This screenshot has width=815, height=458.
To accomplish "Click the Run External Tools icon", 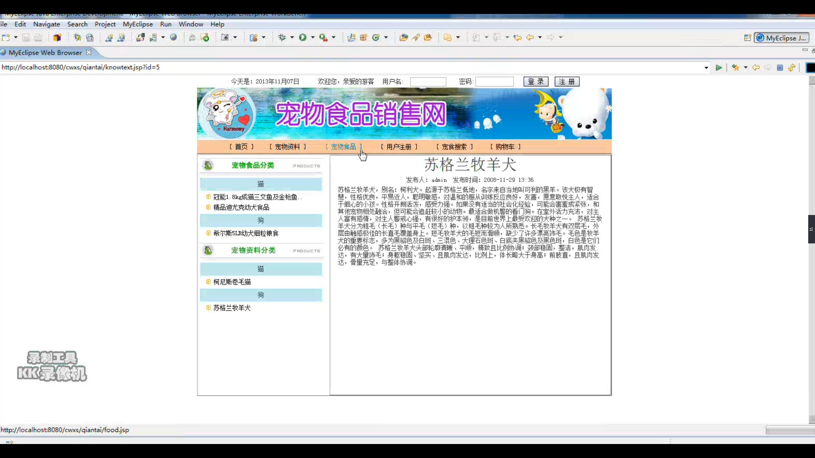I will [x=323, y=38].
